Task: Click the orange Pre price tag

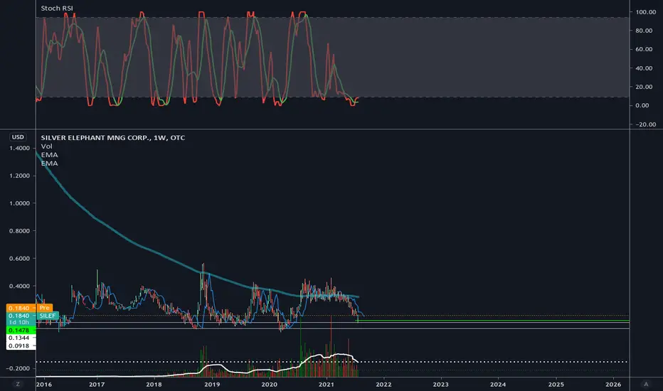Action: point(44,308)
